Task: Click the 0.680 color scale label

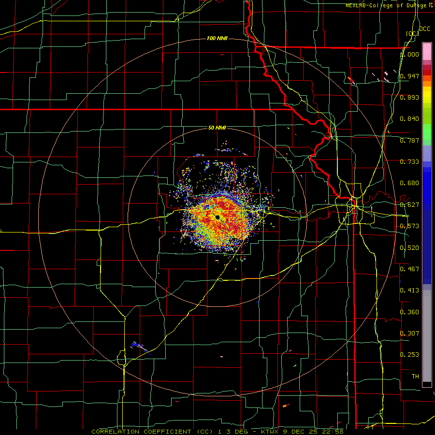Action: tap(409, 183)
